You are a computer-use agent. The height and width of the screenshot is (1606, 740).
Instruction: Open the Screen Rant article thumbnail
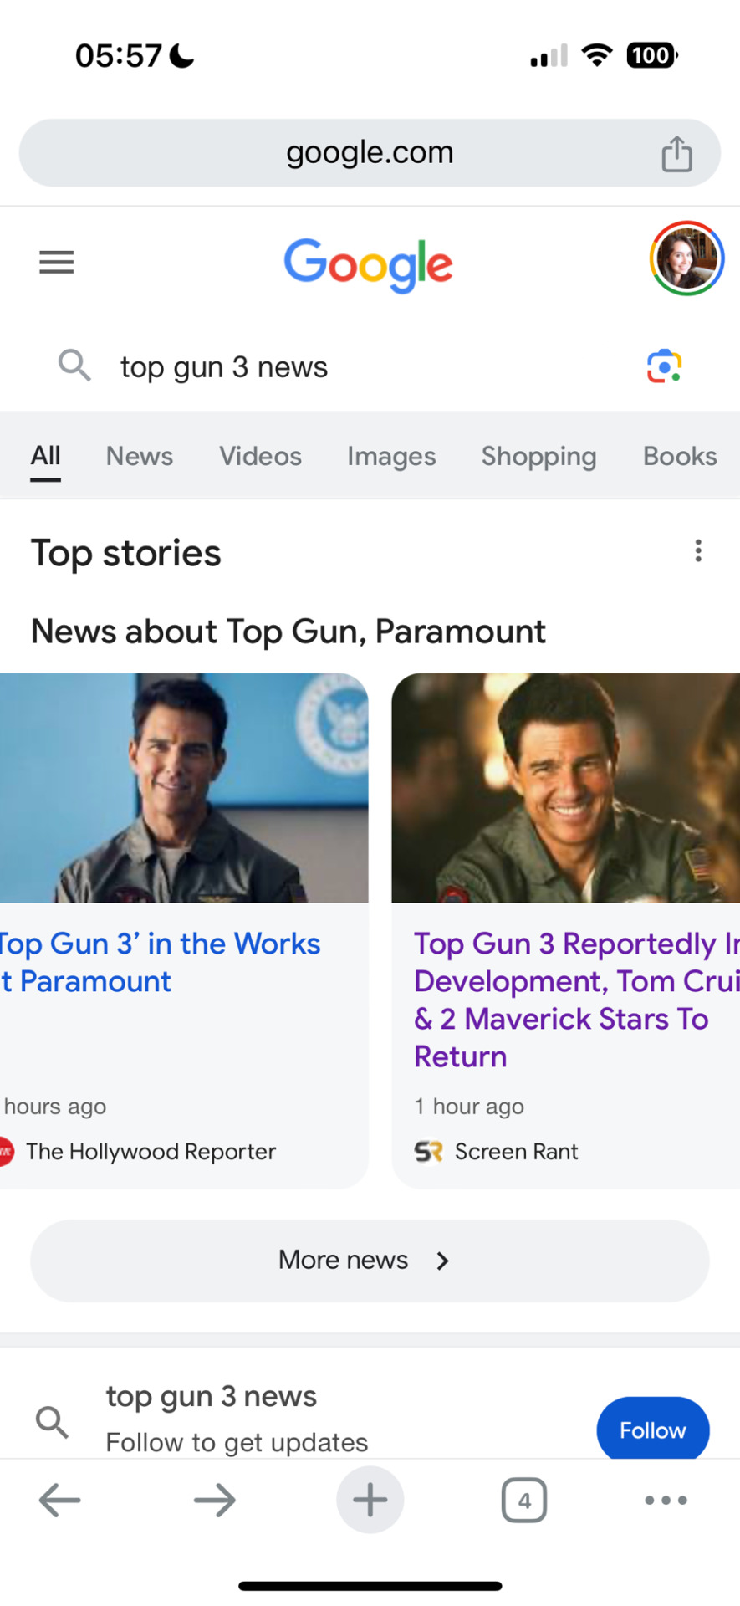[566, 788]
